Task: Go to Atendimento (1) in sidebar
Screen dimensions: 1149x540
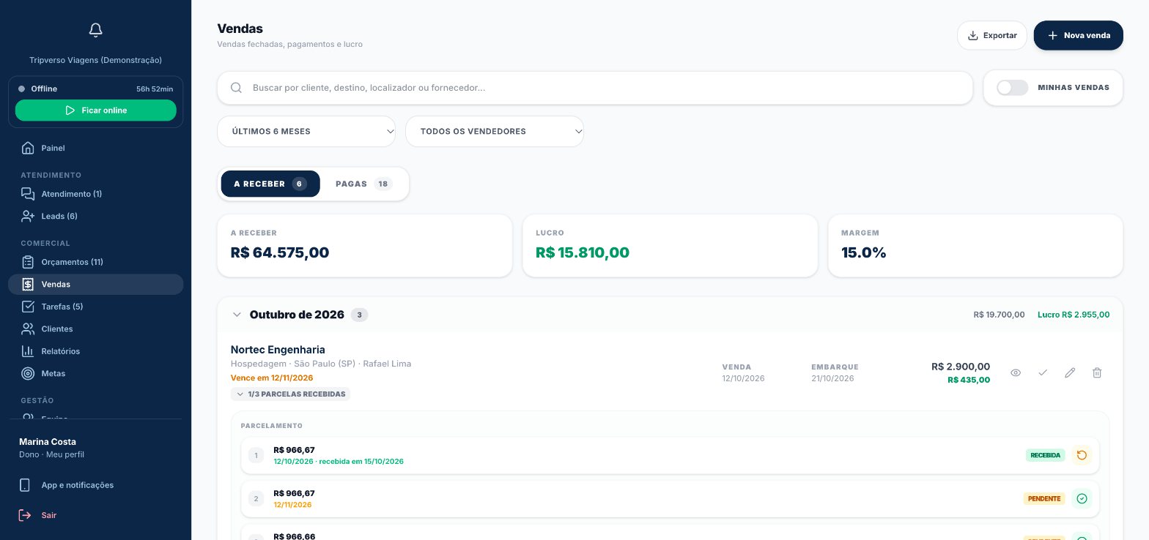Action: click(x=95, y=194)
